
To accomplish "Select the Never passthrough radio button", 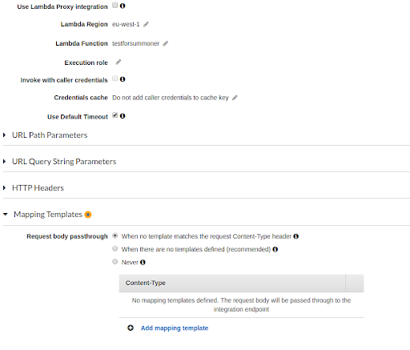I will click(x=115, y=261).
